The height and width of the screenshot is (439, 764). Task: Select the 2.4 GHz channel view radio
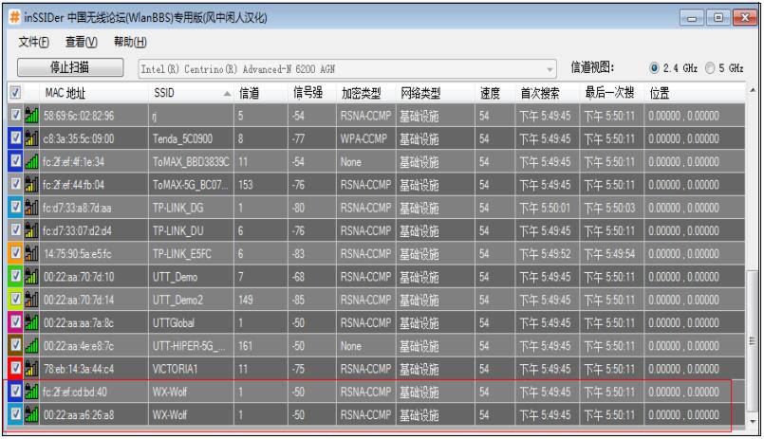(654, 68)
